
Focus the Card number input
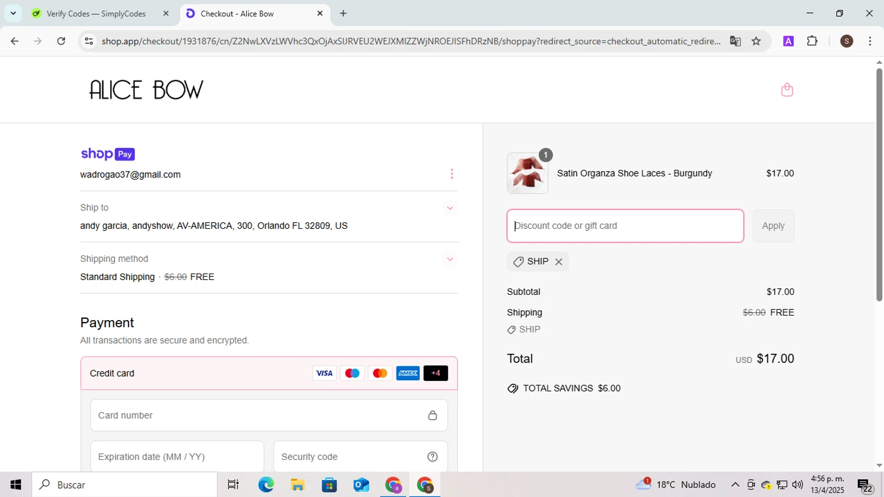269,415
